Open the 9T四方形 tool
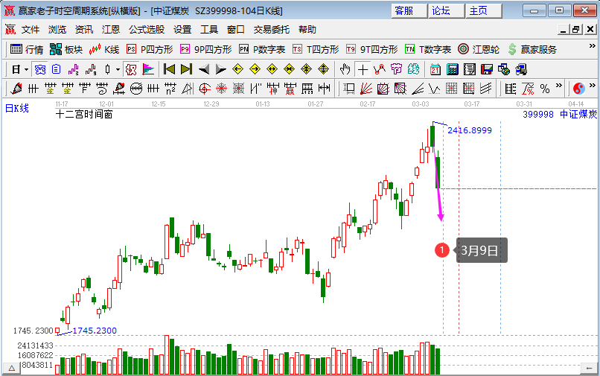The height and width of the screenshot is (376, 600). 372,49
